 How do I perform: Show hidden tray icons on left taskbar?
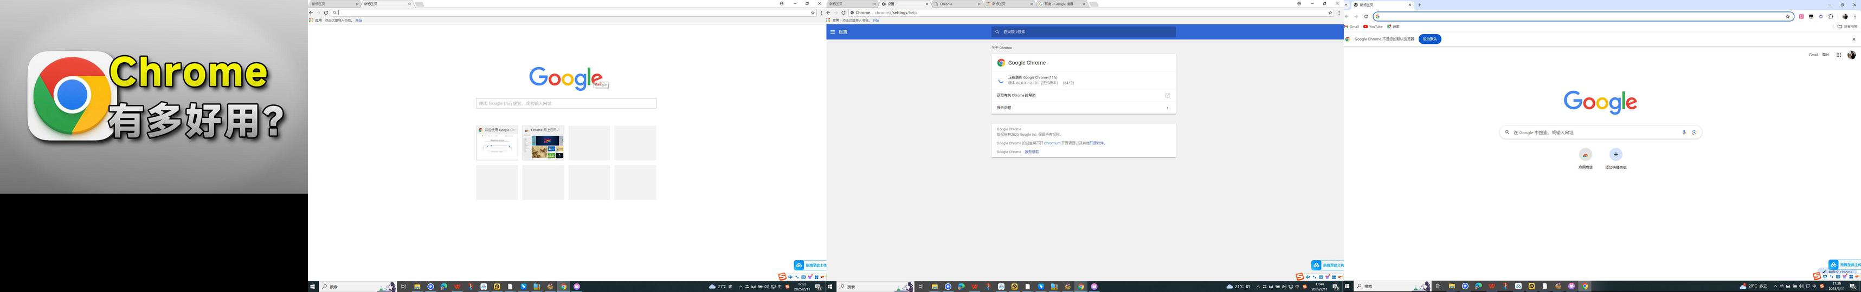click(x=740, y=286)
